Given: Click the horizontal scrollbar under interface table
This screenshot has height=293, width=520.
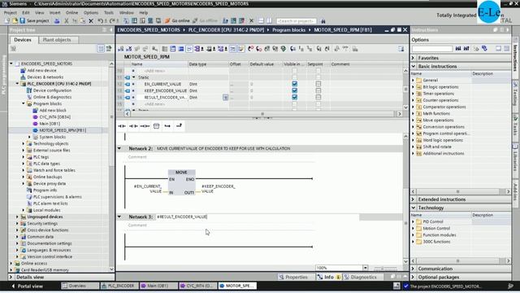Looking at the screenshot, I should tap(263, 114).
